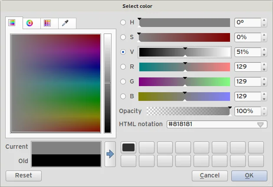Select the H hue radio button
Image resolution: width=273 pixels, height=187 pixels.
(x=124, y=23)
